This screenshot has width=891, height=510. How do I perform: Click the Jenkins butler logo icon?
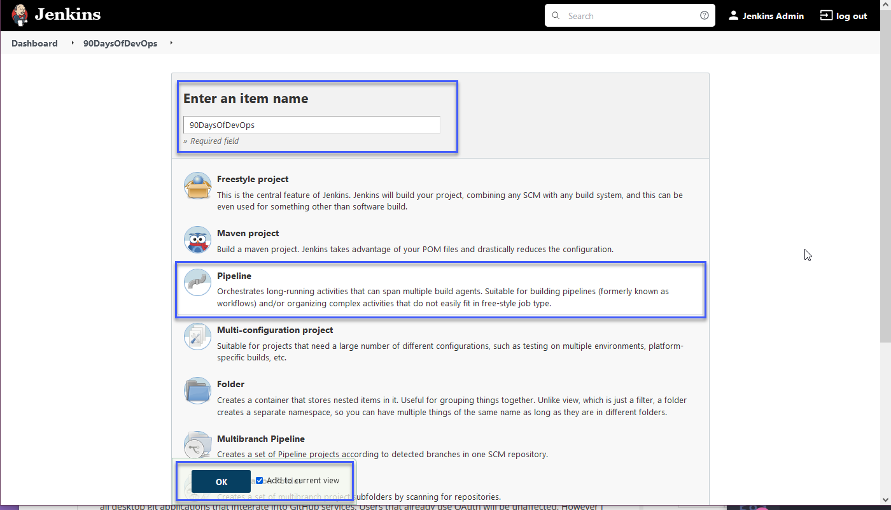(20, 15)
